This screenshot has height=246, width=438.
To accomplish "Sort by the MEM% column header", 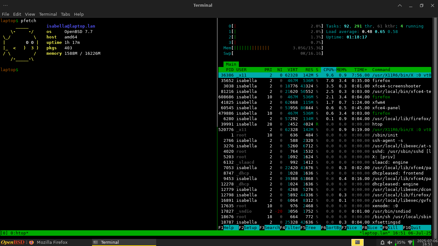I will click(341, 70).
